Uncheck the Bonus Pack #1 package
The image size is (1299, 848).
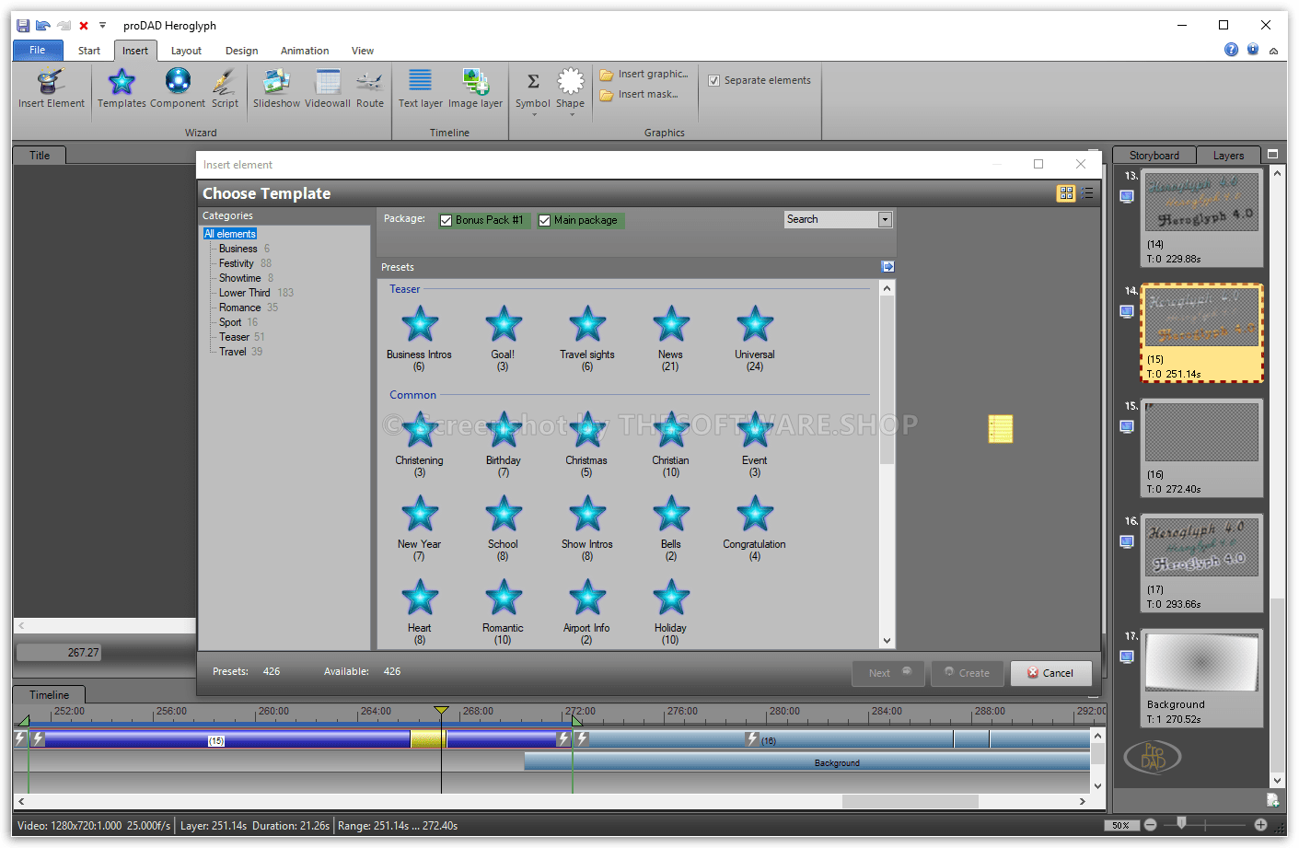tap(447, 221)
